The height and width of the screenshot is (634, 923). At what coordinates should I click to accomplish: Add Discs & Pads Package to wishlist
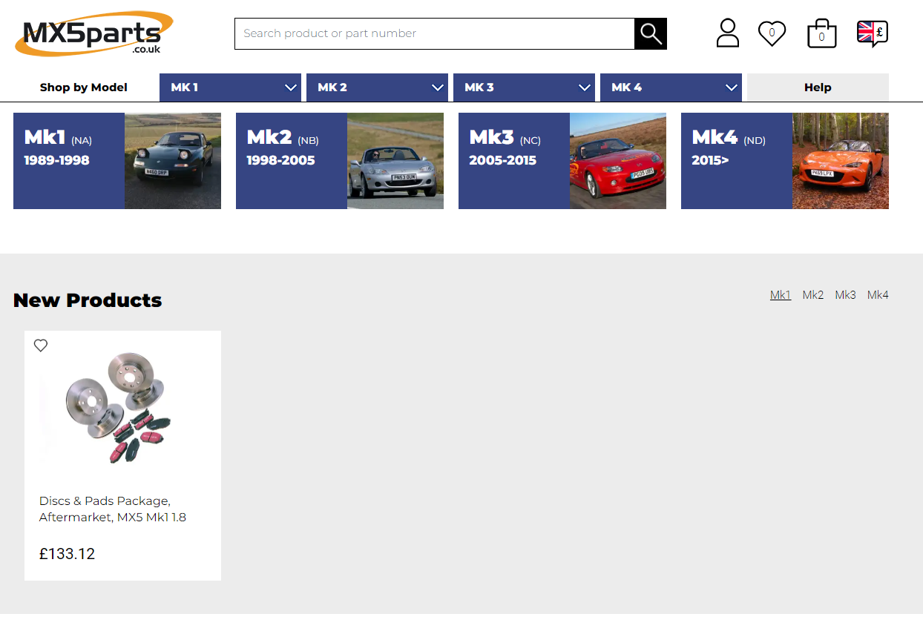41,346
